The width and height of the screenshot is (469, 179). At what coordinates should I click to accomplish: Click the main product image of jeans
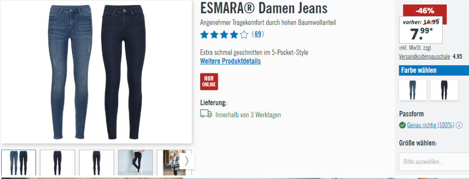tap(96, 72)
